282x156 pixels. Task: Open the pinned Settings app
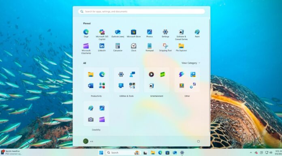165,34
